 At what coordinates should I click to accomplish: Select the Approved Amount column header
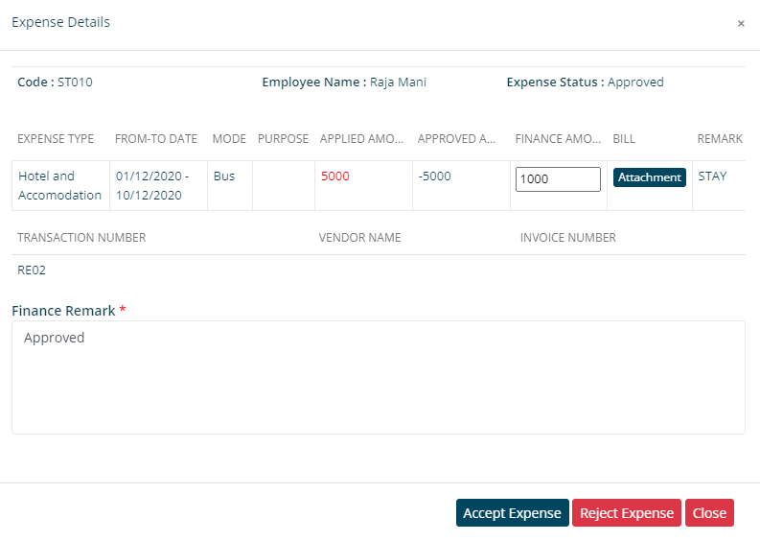(456, 139)
